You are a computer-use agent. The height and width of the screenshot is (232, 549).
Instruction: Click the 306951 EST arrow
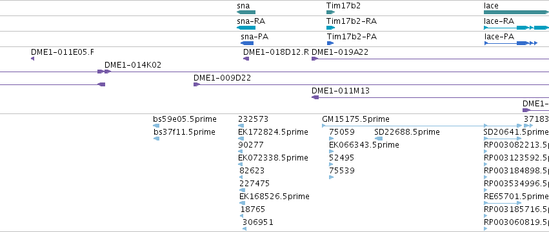pos(245,229)
